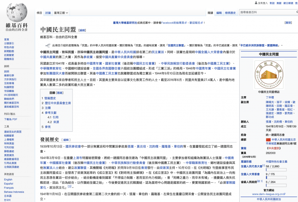Image resolution: width=298 pixels, height=202 pixels.
Task: Switch to the Français language version
Action: (x=9, y=188)
